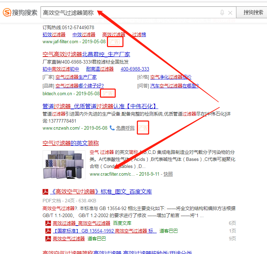This screenshot has width=267, height=254.
Task: Open the 空气过滤器哪个牌子好? link
Action: point(80,86)
